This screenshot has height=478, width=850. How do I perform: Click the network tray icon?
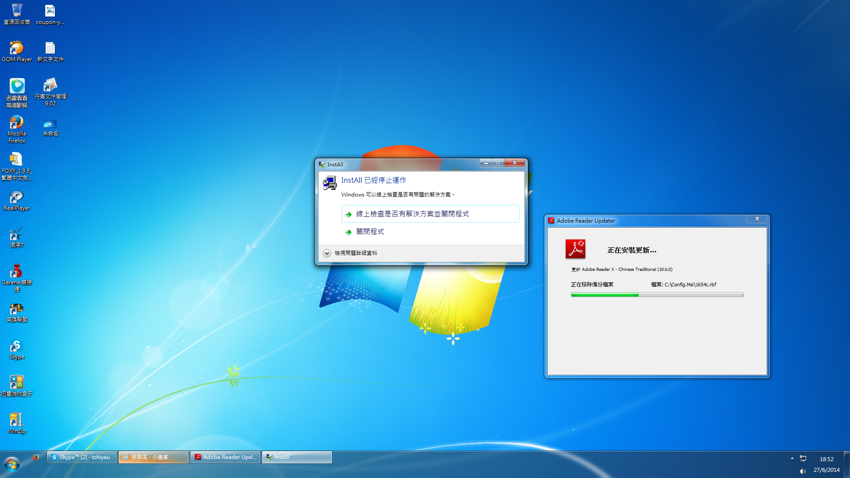click(803, 459)
